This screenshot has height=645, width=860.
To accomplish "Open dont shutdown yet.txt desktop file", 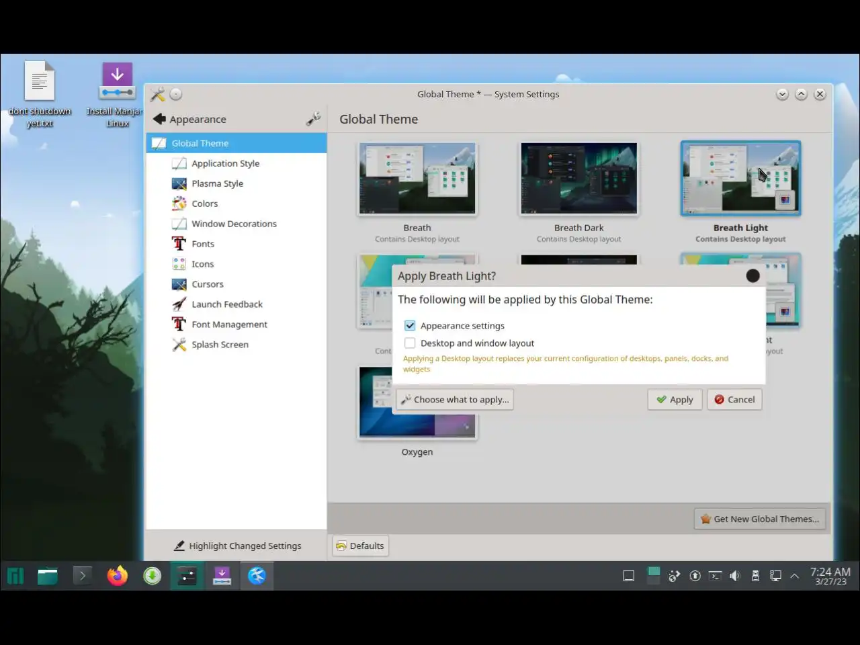I will point(40,94).
